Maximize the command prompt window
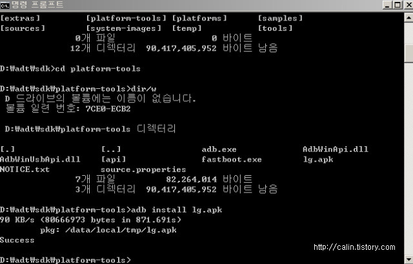Viewport: 413px width, 264px height. [398, 5]
